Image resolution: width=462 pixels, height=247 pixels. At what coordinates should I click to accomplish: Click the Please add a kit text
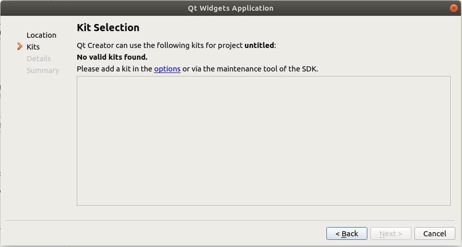pos(114,69)
